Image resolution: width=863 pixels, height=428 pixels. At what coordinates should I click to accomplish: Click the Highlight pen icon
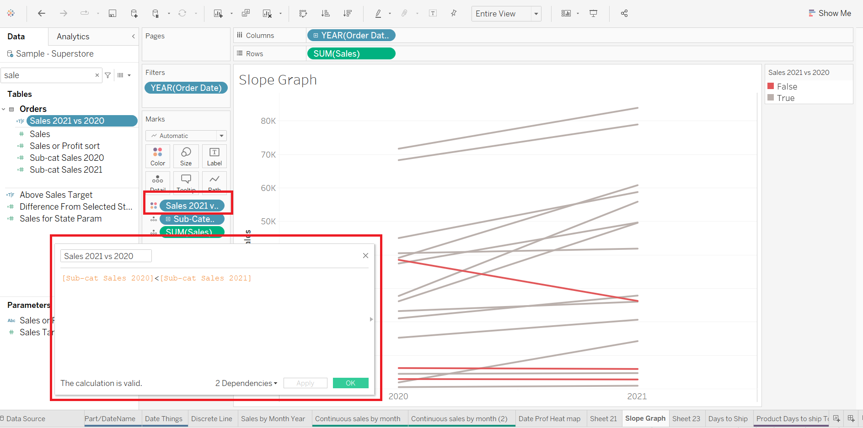[378, 13]
